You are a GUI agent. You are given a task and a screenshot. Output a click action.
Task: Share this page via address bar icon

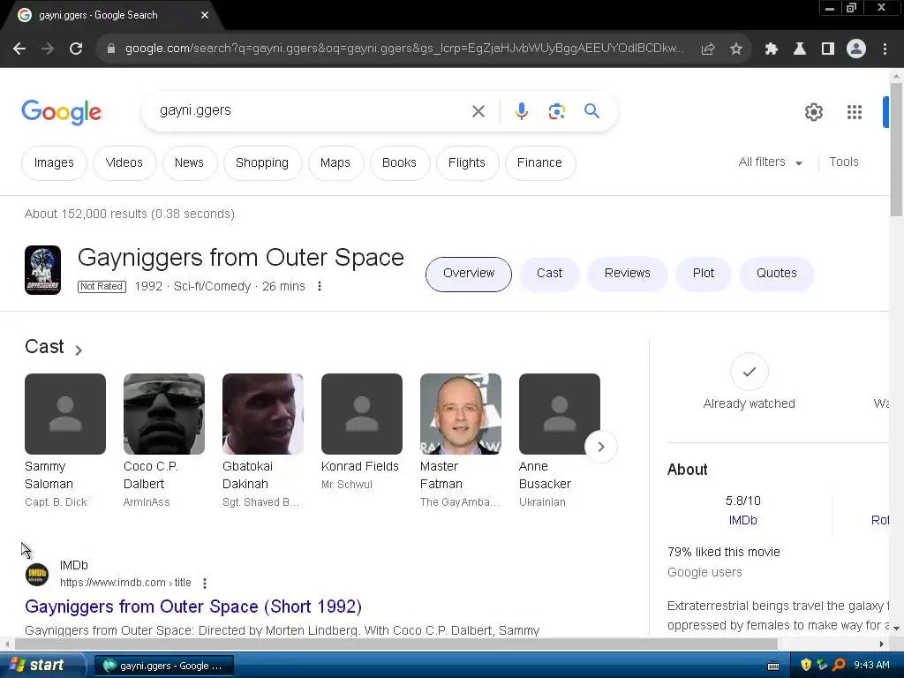[x=708, y=49]
